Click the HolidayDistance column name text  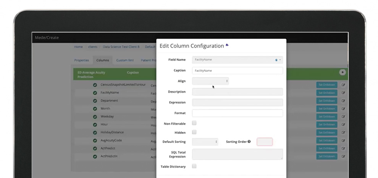pyautogui.click(x=112, y=133)
